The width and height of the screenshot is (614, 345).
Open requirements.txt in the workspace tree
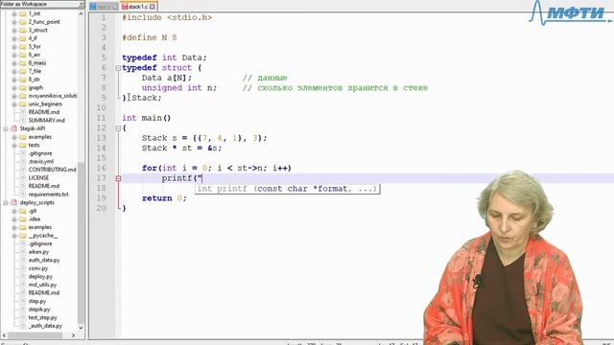(49, 195)
